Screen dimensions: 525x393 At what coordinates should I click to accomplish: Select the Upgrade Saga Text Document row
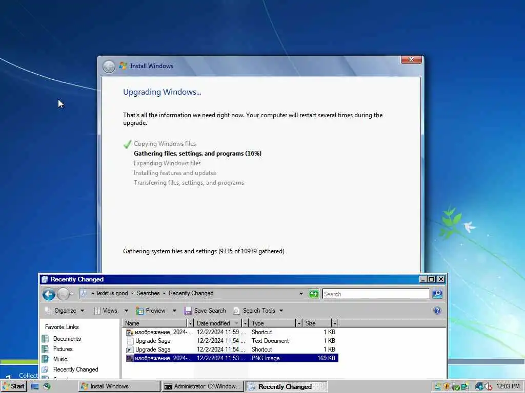pos(232,341)
